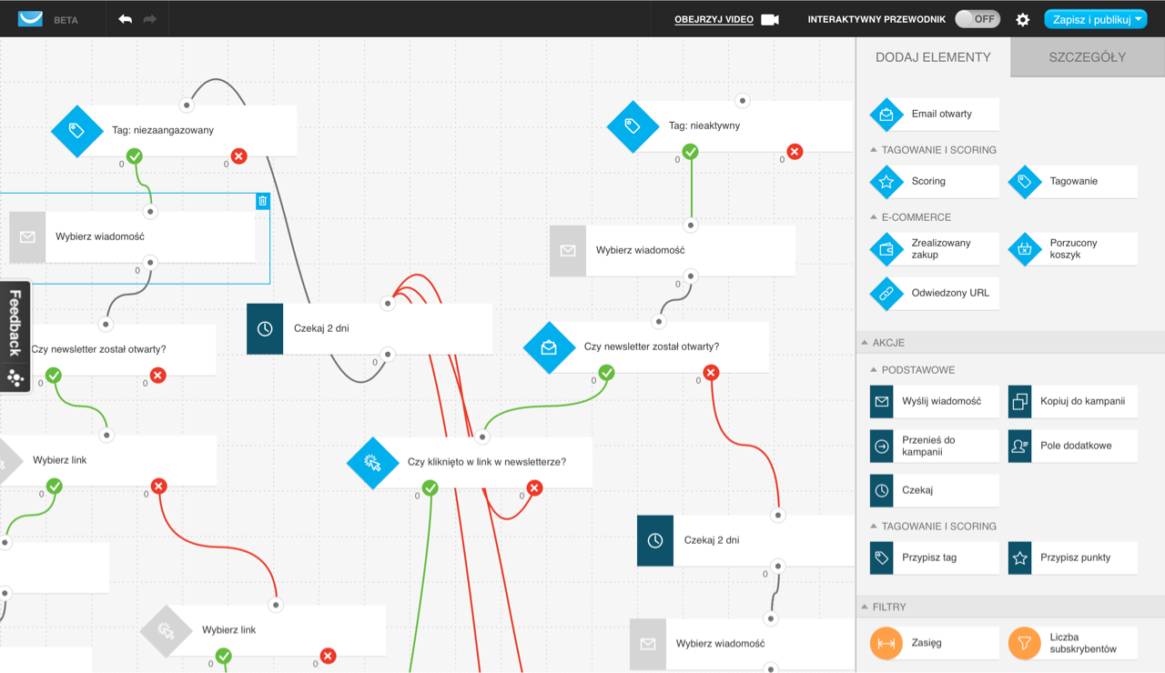
Task: Click the redo arrow in top bar
Action: coord(150,19)
